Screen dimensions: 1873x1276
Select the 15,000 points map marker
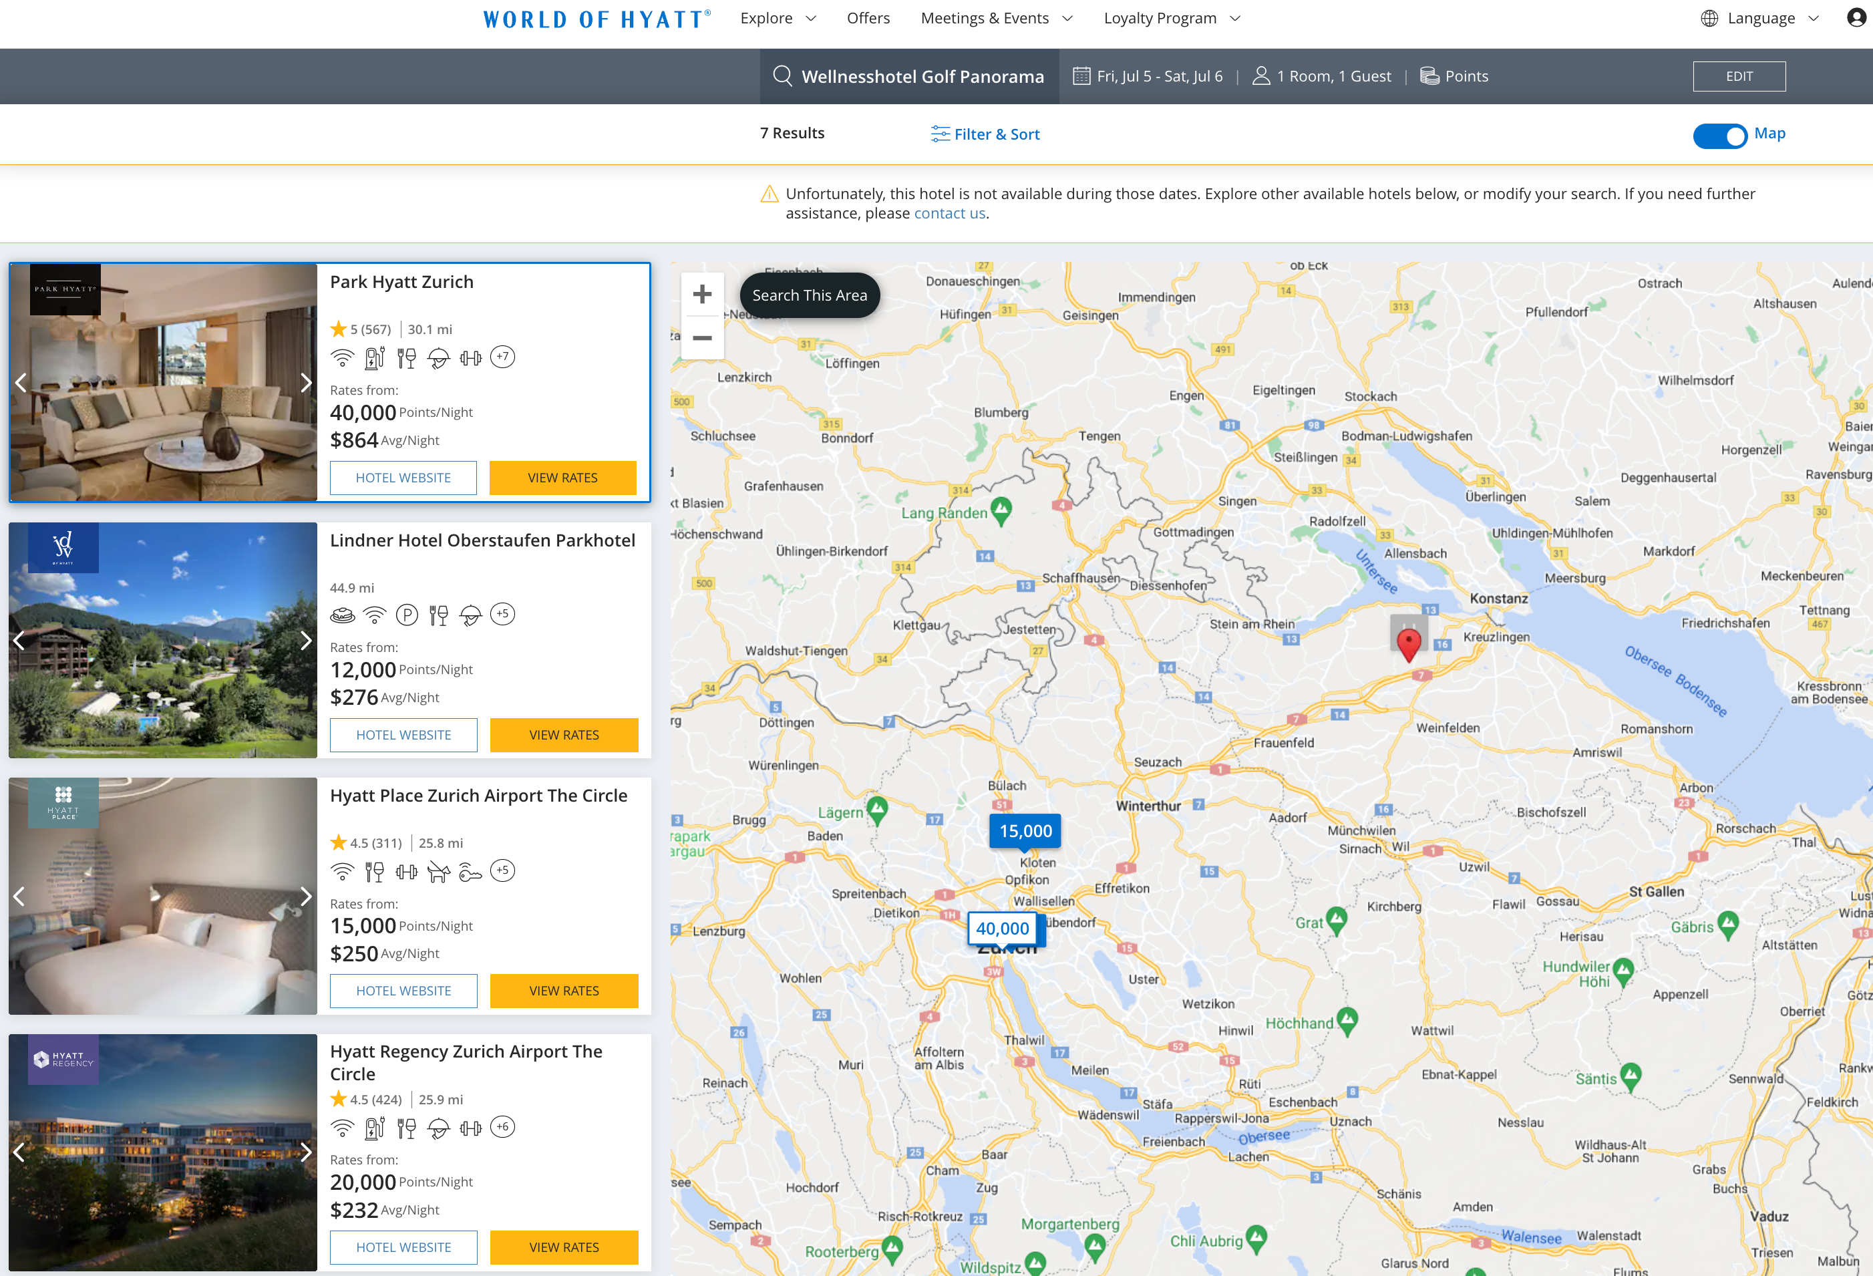(1025, 830)
